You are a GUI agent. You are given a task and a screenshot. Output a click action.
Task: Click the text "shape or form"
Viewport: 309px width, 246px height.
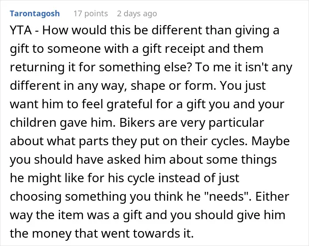(x=172, y=86)
